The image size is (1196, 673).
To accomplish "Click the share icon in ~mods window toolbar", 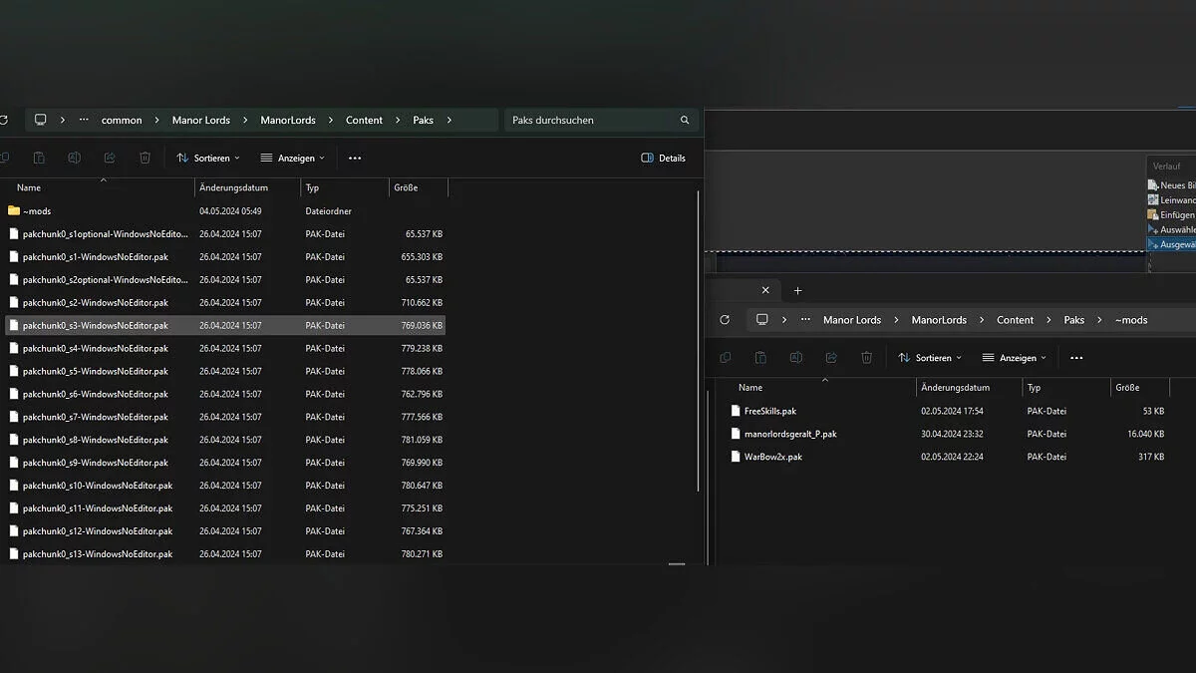I will tap(831, 358).
